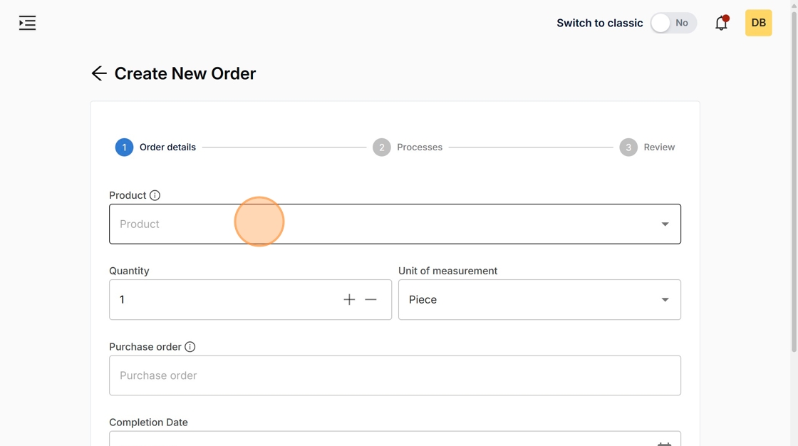
Task: Click the Purchase order info icon
Action: (190, 347)
